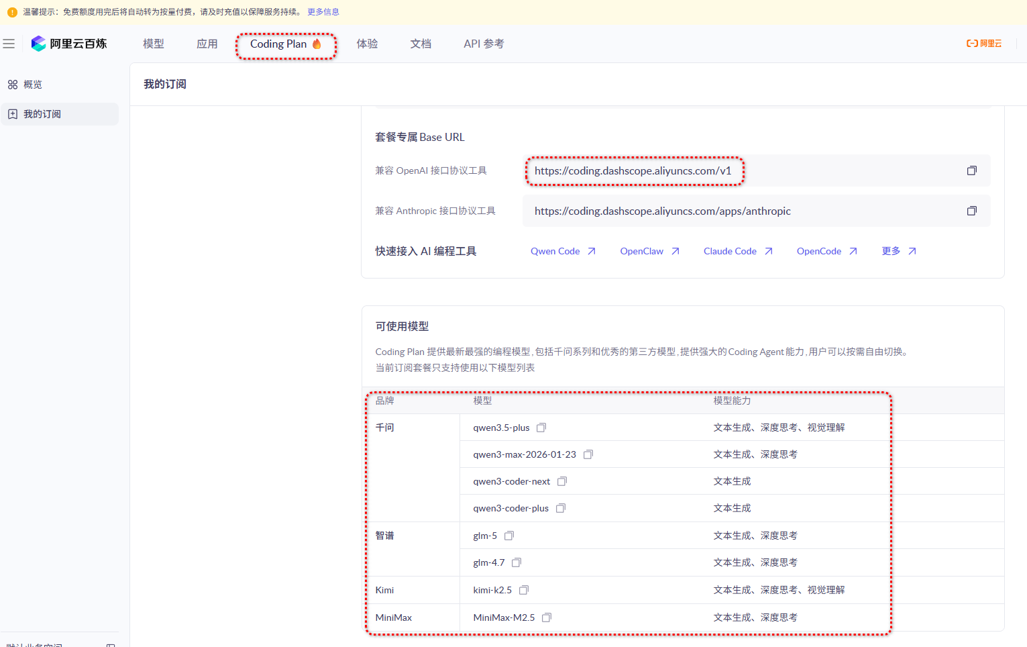Copy the kimi-k2.5 model name
Viewport: 1027px width, 647px height.
pyautogui.click(x=524, y=589)
